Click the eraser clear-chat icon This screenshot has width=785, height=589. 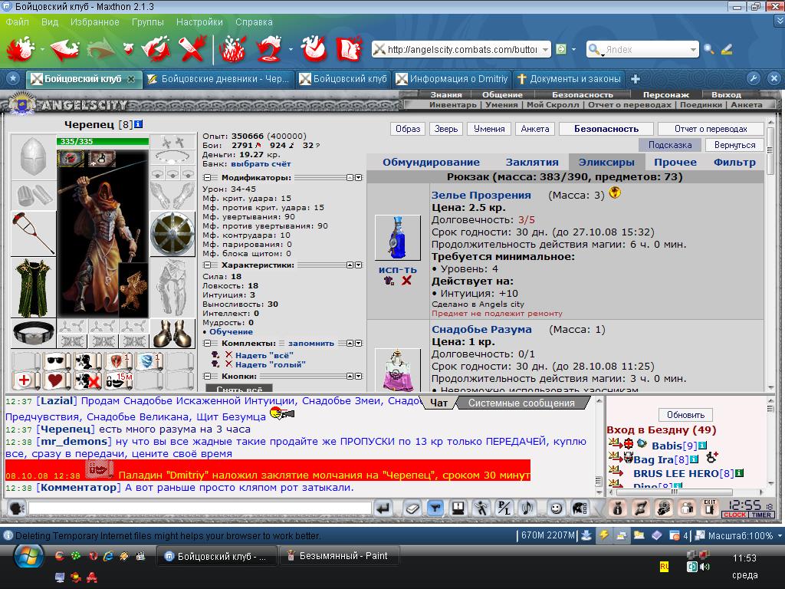point(412,509)
